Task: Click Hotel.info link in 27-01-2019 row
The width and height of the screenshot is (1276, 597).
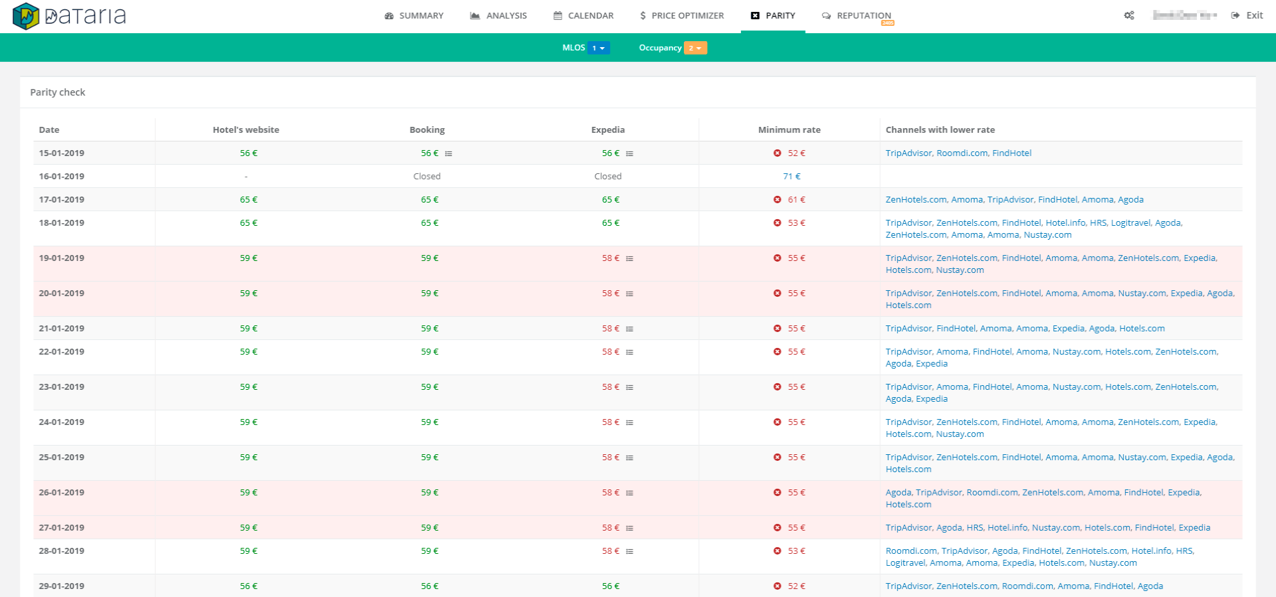Action: [1008, 527]
